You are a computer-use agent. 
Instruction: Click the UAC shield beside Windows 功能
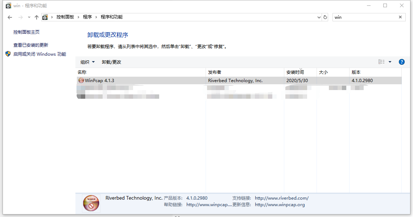click(8, 54)
